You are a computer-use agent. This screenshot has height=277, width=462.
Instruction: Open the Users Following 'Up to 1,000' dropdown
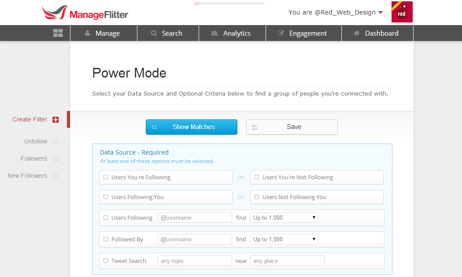tap(284, 218)
